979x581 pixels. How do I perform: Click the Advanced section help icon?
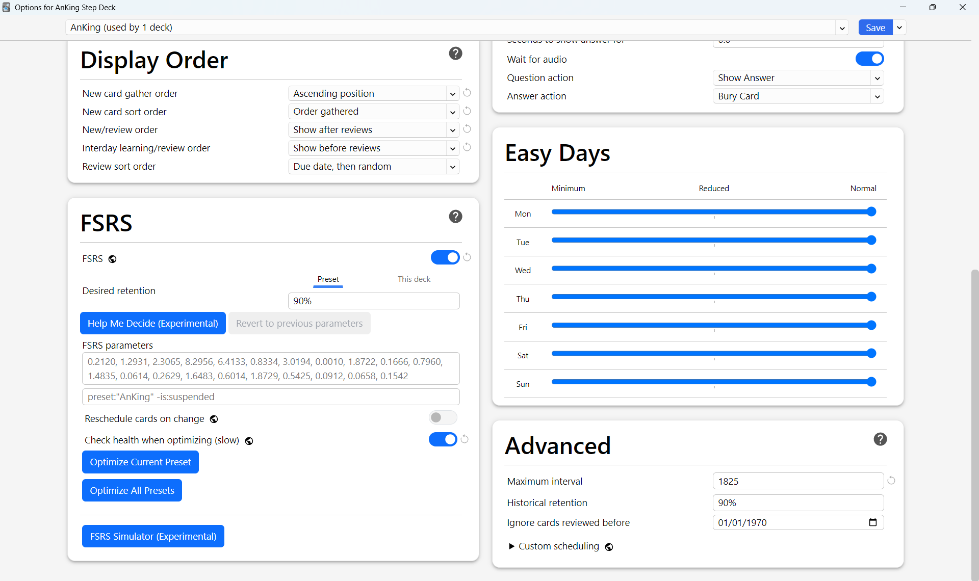[x=880, y=439]
